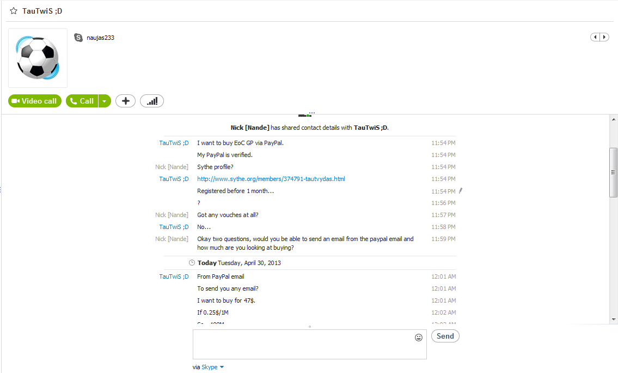Expand the Call options dropdown arrow
Viewport: 618px width, 373px height.
pyautogui.click(x=105, y=101)
